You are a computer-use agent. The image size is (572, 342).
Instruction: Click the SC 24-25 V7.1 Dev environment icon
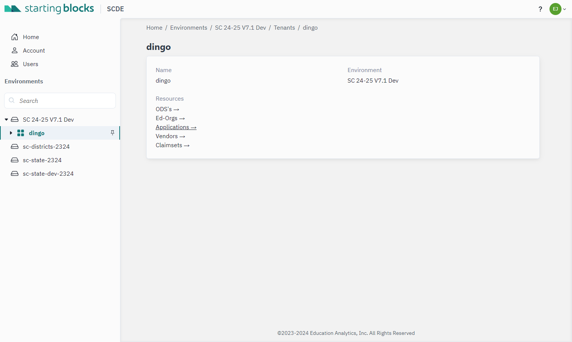[x=15, y=119]
